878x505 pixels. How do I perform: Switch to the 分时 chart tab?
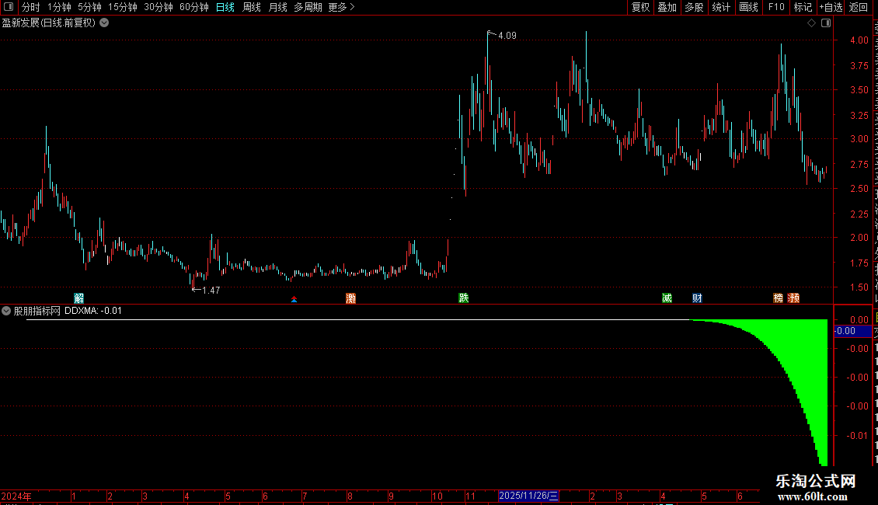coord(31,7)
